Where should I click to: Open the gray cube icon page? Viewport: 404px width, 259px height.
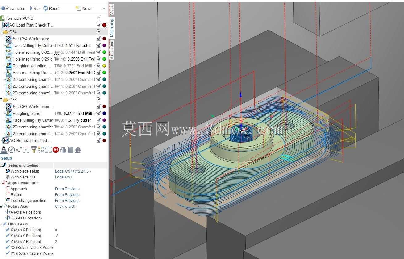(70, 150)
